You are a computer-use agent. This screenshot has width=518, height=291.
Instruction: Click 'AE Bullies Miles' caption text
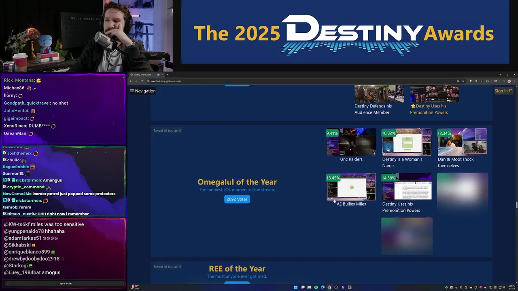pyautogui.click(x=351, y=204)
